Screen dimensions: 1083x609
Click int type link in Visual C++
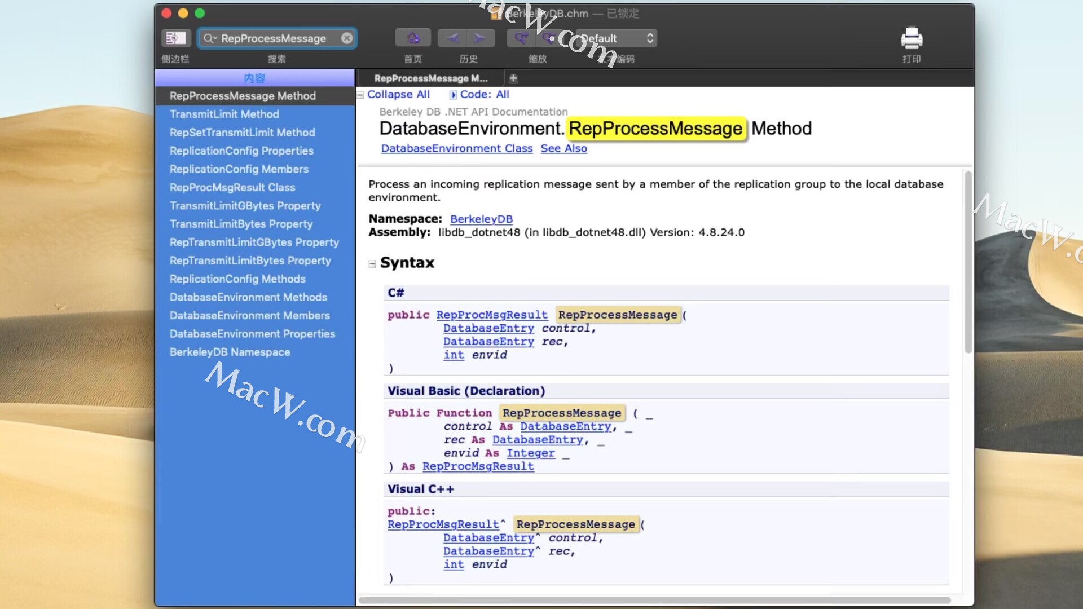pyautogui.click(x=454, y=565)
